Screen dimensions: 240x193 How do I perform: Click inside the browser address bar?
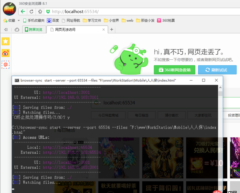pyautogui.click(x=120, y=11)
